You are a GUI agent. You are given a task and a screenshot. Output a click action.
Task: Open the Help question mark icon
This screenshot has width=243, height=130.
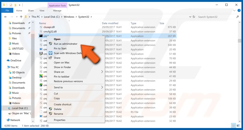[239, 10]
